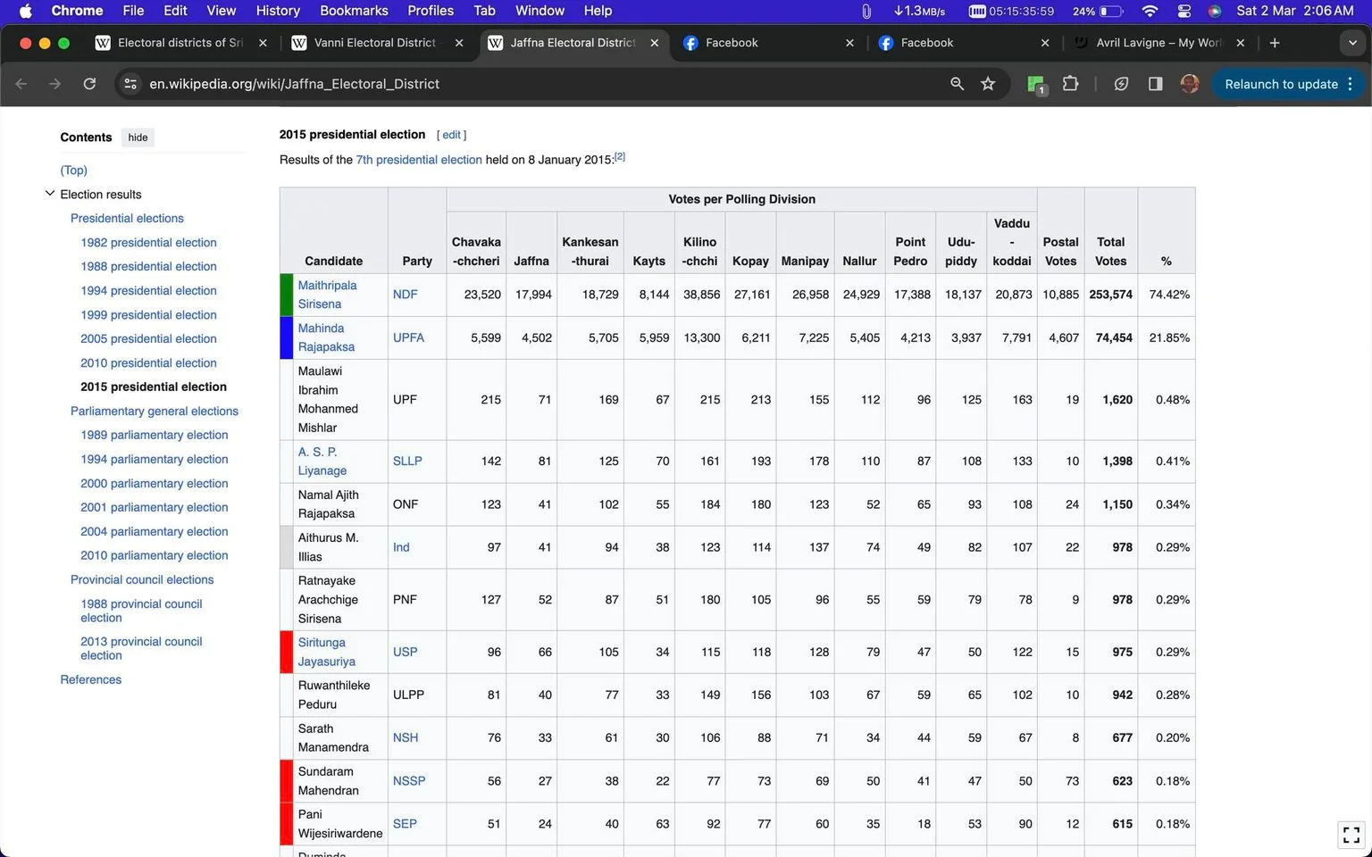Open the Wi-Fi status menu
The width and height of the screenshot is (1372, 857).
(1150, 11)
